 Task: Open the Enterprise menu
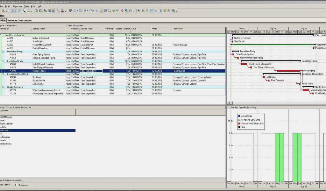coord(18,6)
